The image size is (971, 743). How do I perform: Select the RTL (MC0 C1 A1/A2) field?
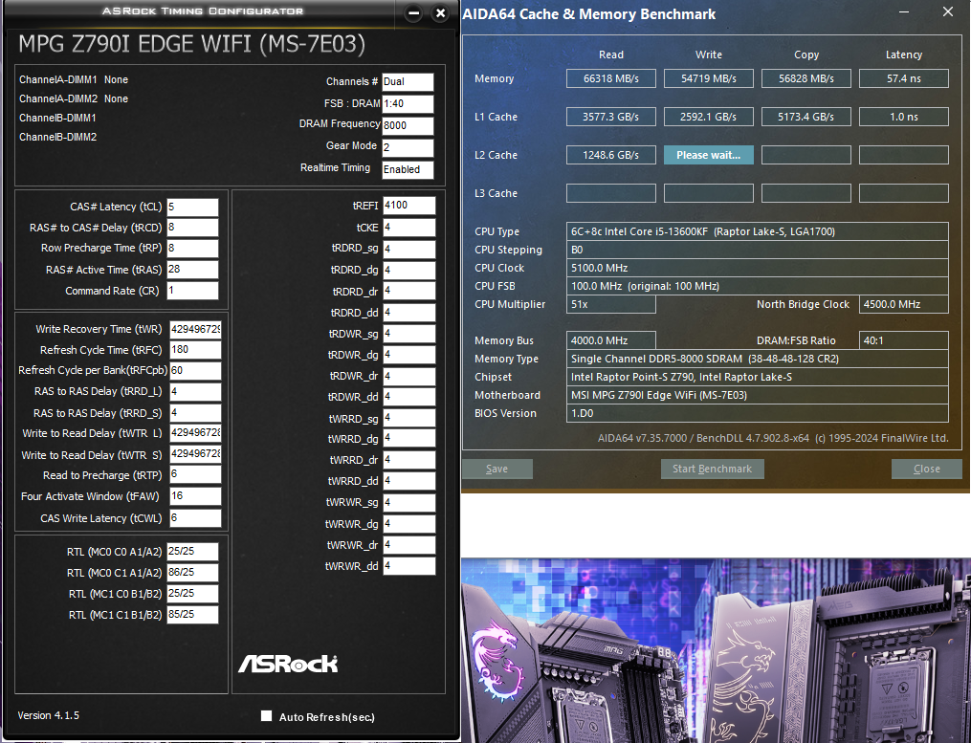[192, 573]
